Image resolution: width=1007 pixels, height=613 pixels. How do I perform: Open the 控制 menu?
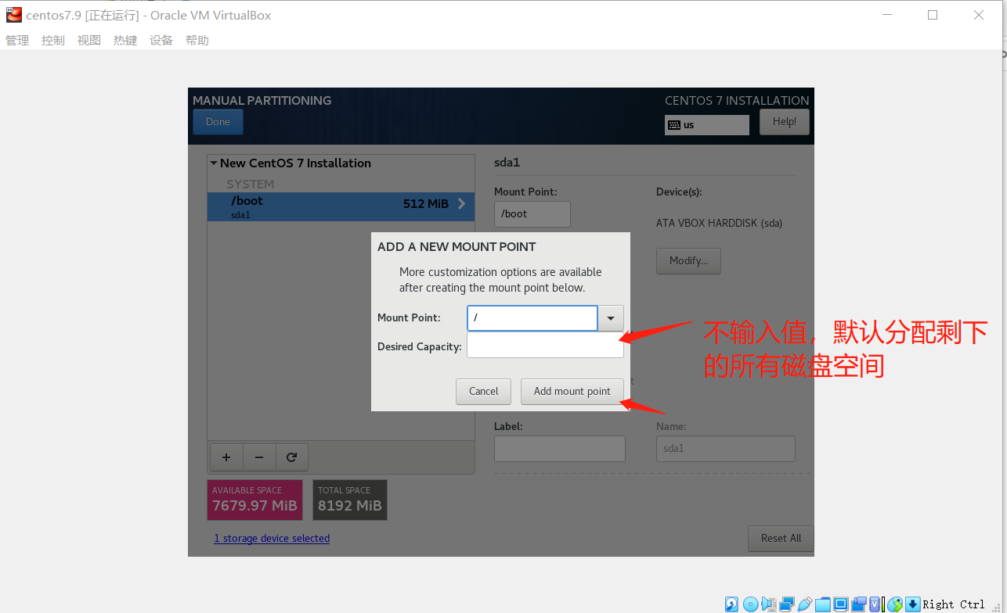coord(53,41)
